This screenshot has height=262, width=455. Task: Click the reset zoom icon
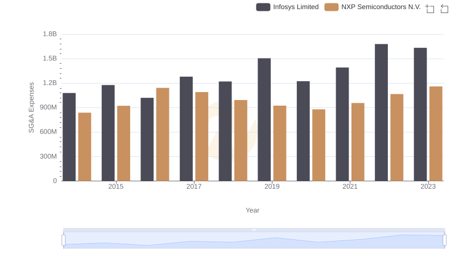(445, 8)
